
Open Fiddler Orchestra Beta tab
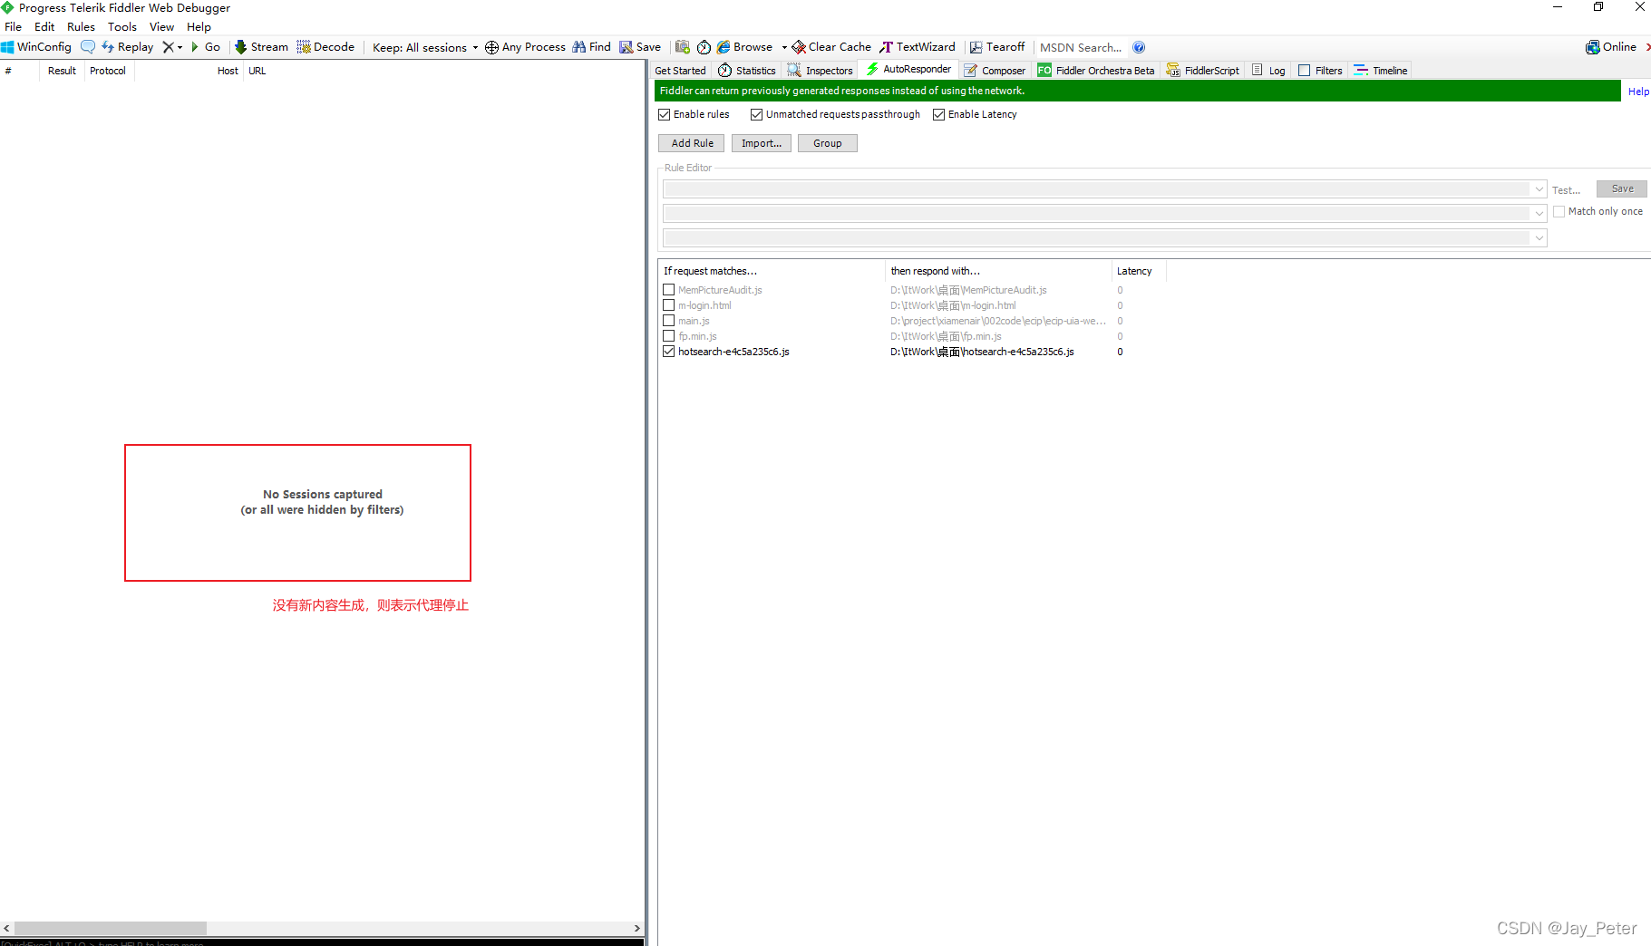(1096, 71)
